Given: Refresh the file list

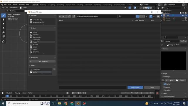Looking at the screenshot, I should click(x=69, y=16).
